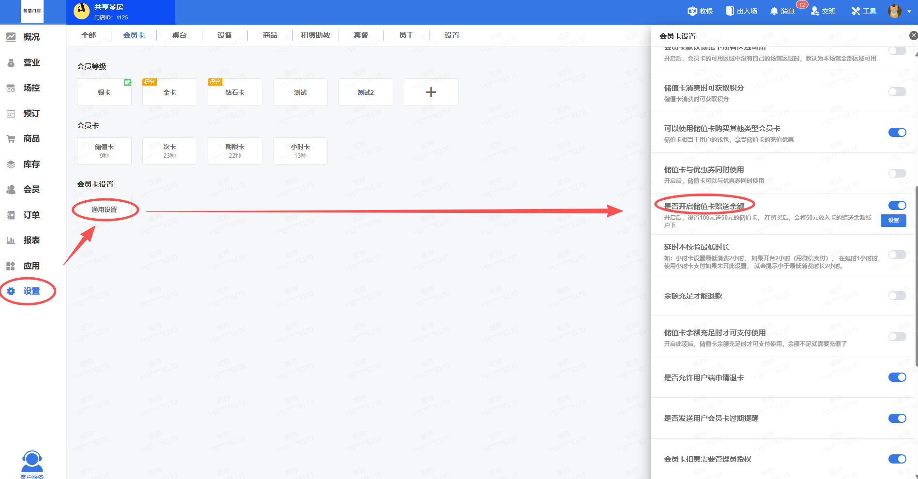Close the 会员卡设置 panel
Screen dimensions: 918x479
pyautogui.click(x=913, y=35)
